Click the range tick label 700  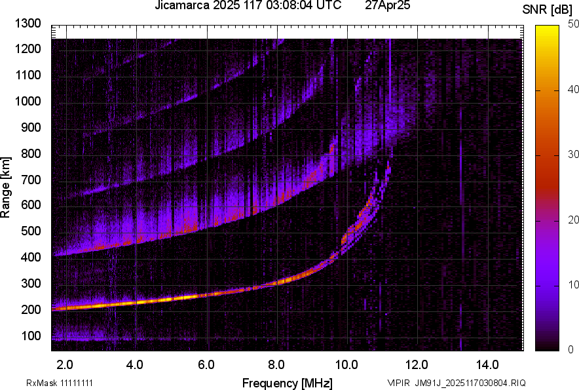(x=31, y=180)
